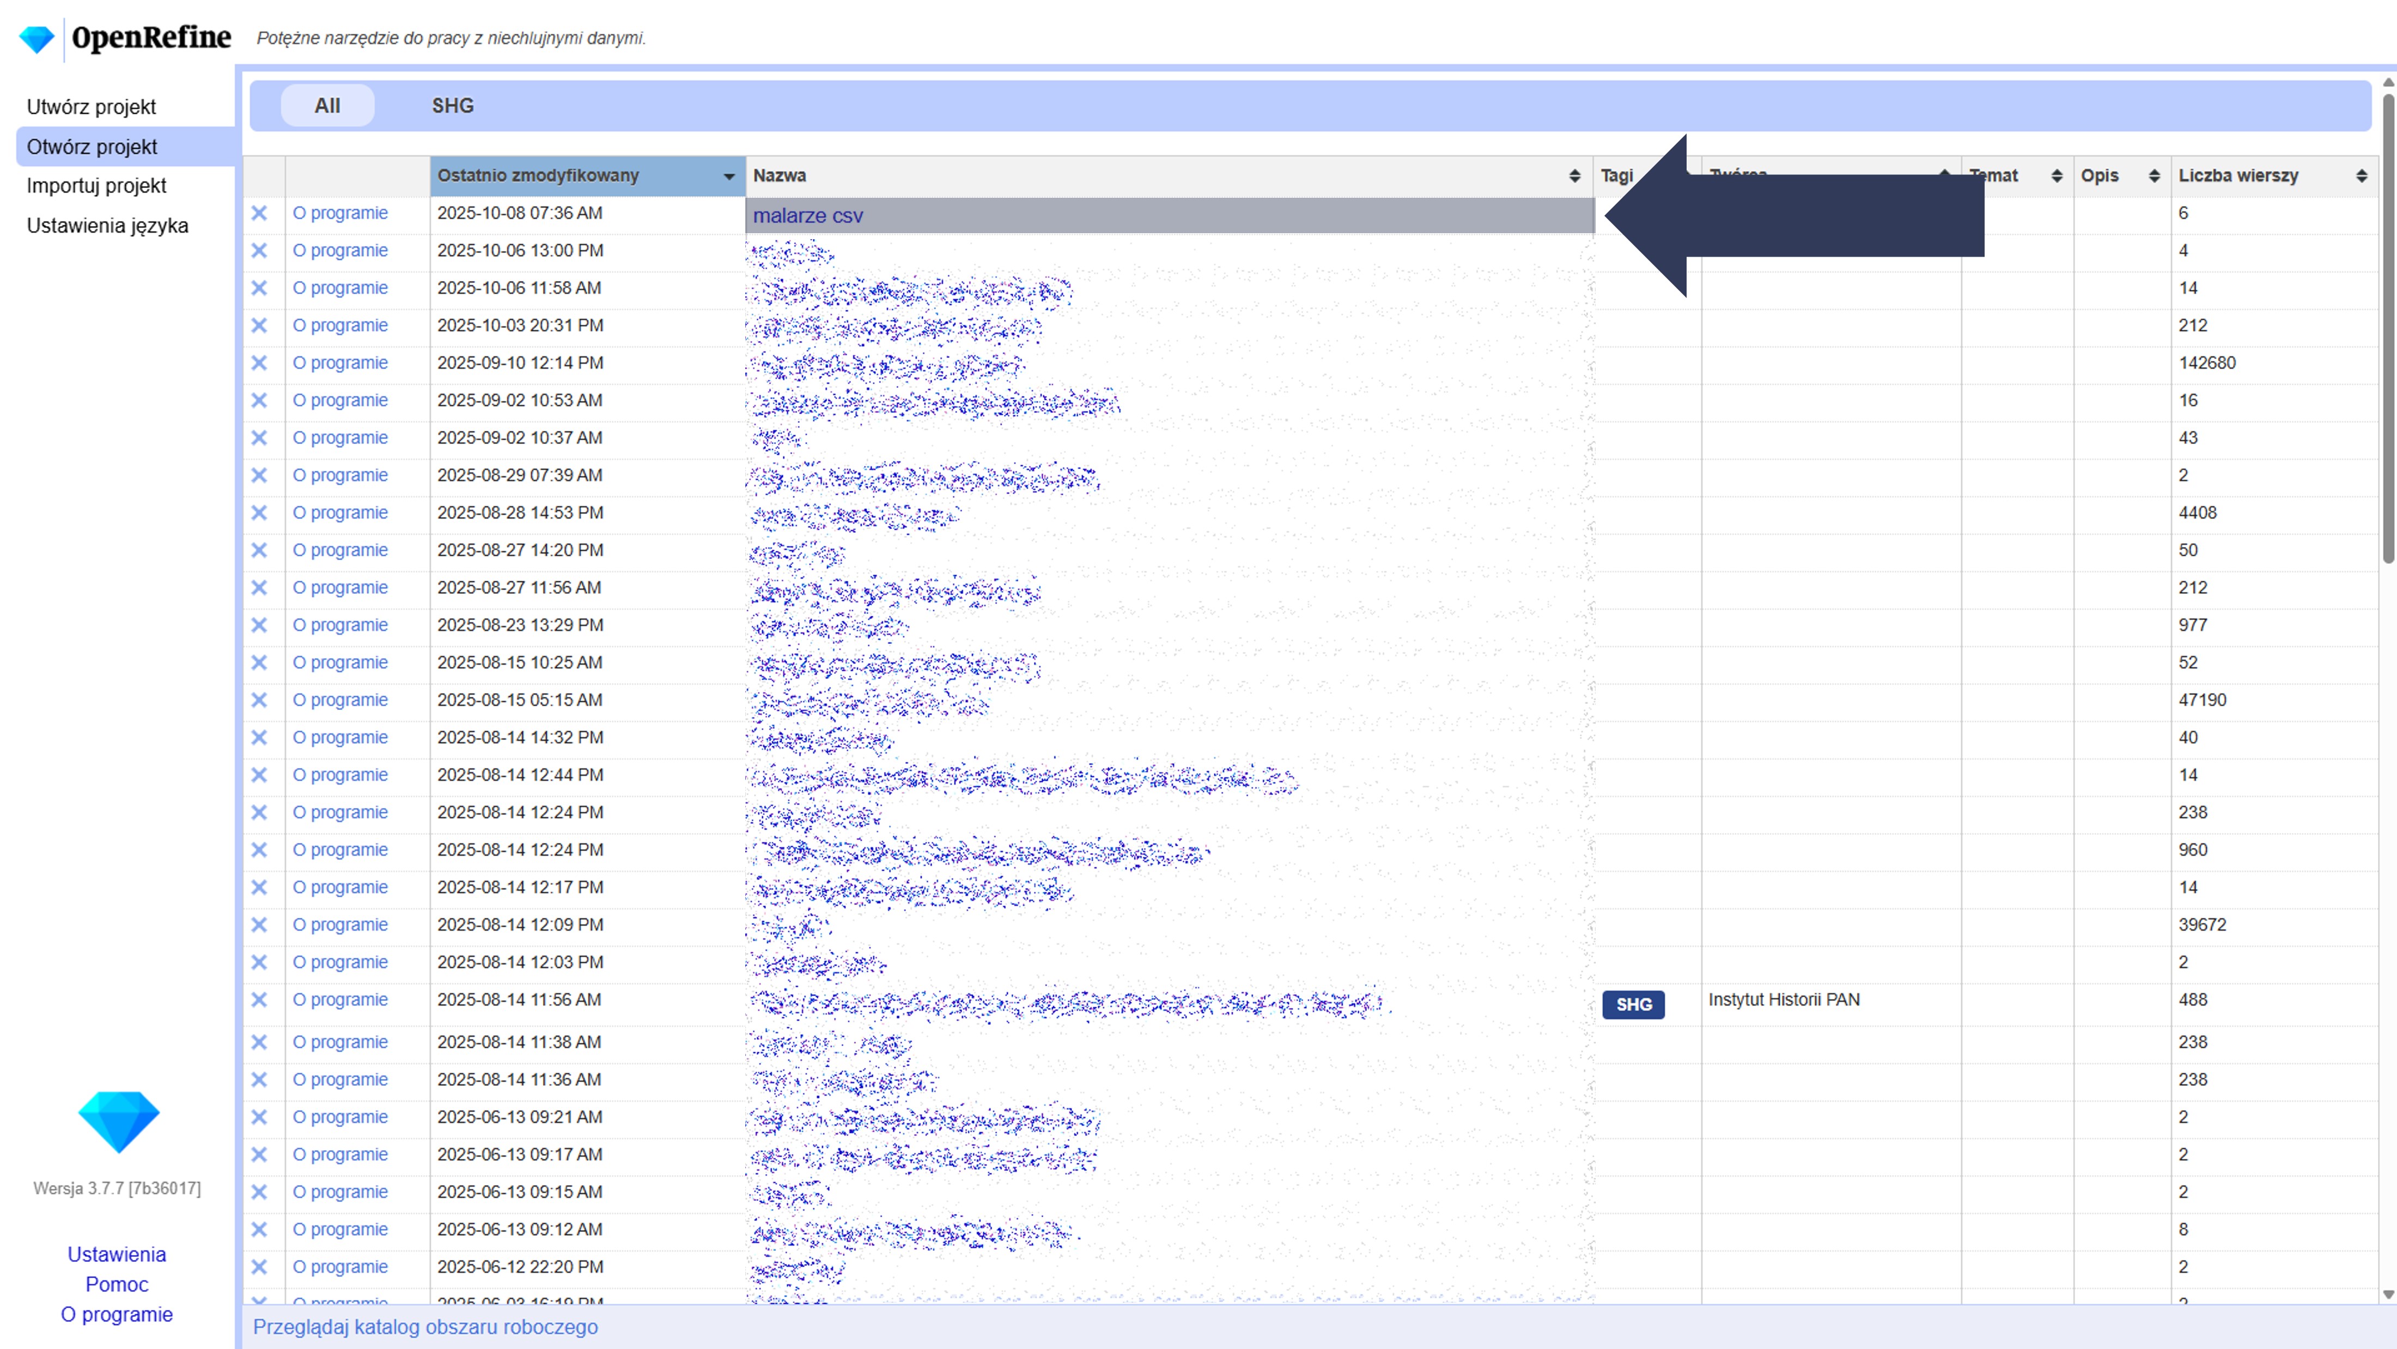Select the All projects tab
This screenshot has height=1349, width=2397.
(x=327, y=106)
